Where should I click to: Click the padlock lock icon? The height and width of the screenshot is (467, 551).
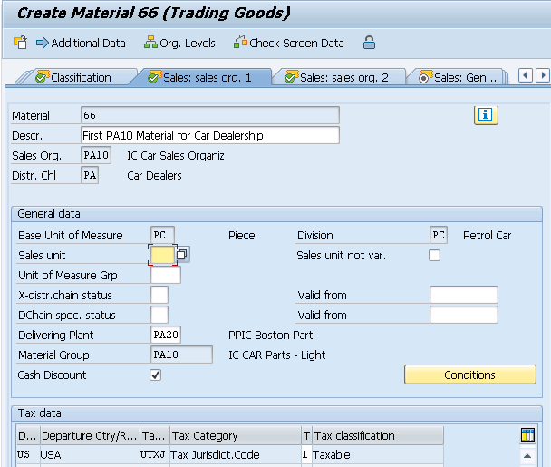pyautogui.click(x=369, y=43)
